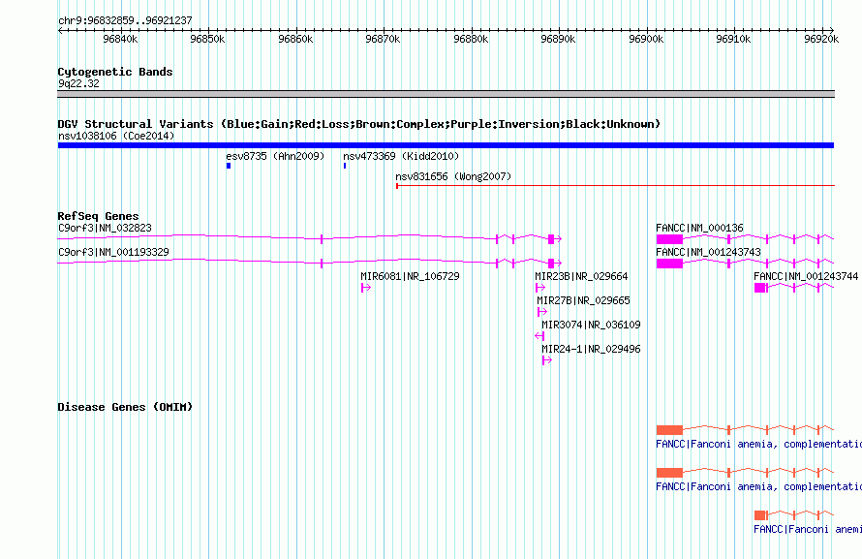Screen dimensions: 862x559
Task: Click the second OMIM FANCC orange exon block
Action: [x=669, y=473]
